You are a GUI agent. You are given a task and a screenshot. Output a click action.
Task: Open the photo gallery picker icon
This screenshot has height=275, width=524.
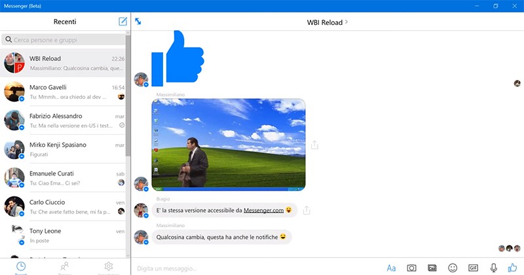[x=432, y=268]
